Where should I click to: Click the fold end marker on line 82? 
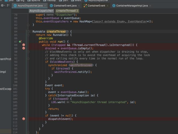[x=28, y=25]
